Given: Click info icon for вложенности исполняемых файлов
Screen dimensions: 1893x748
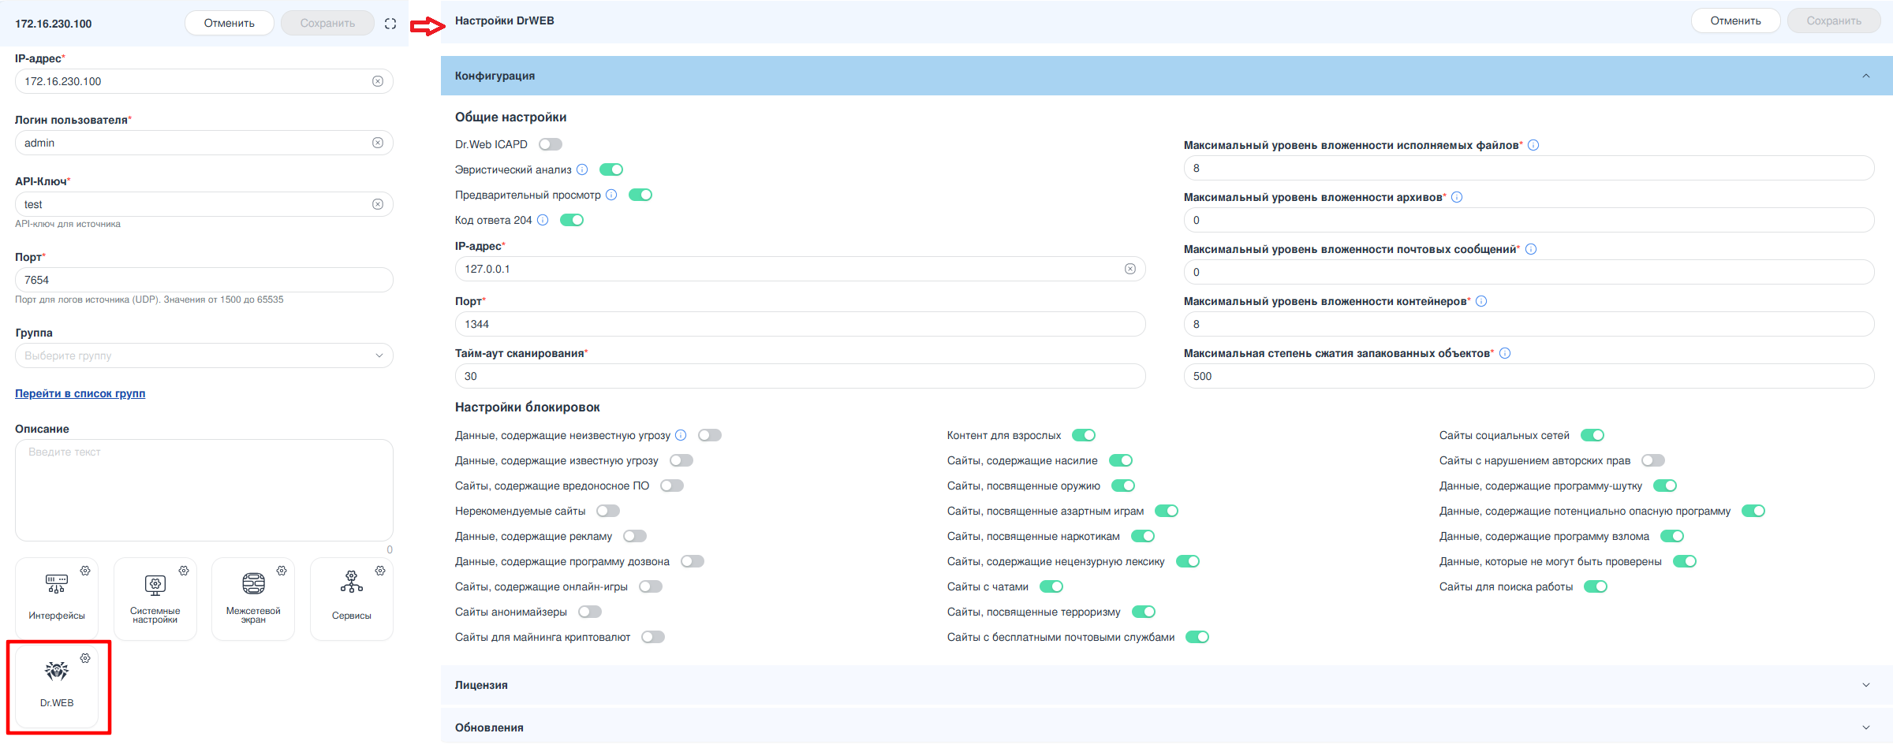Looking at the screenshot, I should [x=1533, y=145].
